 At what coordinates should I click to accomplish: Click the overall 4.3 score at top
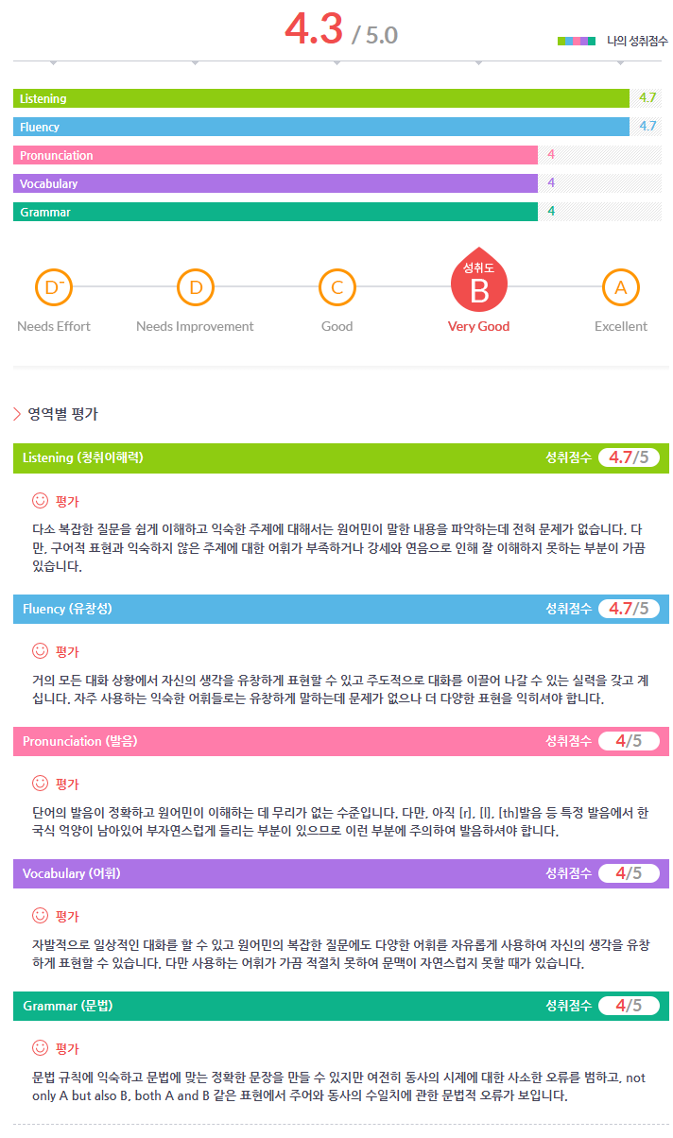point(314,30)
